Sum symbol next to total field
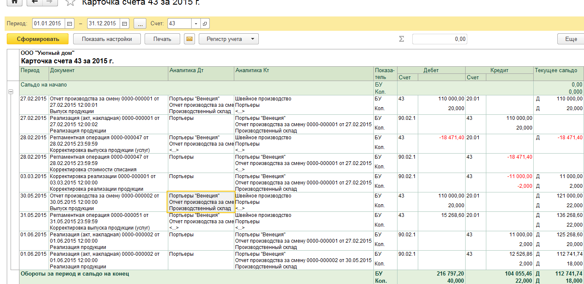584x284 pixels. (x=401, y=39)
